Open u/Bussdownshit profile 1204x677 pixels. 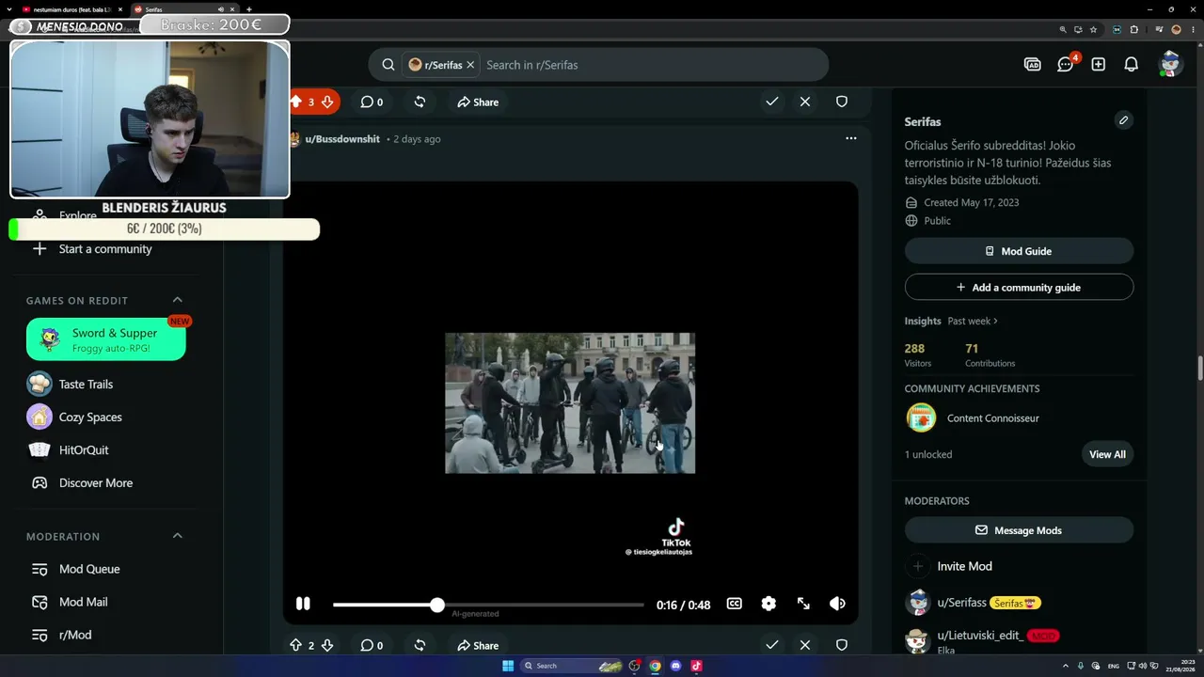(x=342, y=139)
